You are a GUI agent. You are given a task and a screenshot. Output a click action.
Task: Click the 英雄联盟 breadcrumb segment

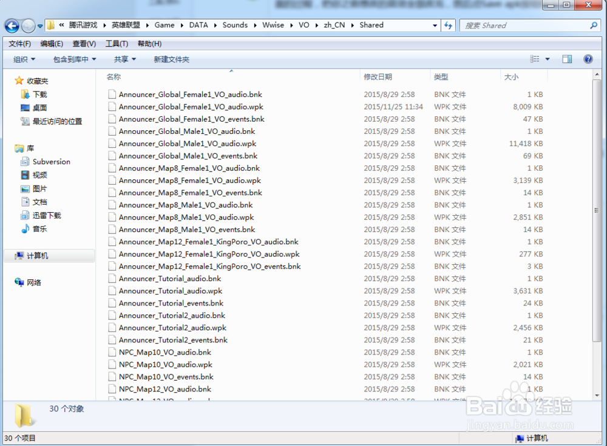point(126,25)
